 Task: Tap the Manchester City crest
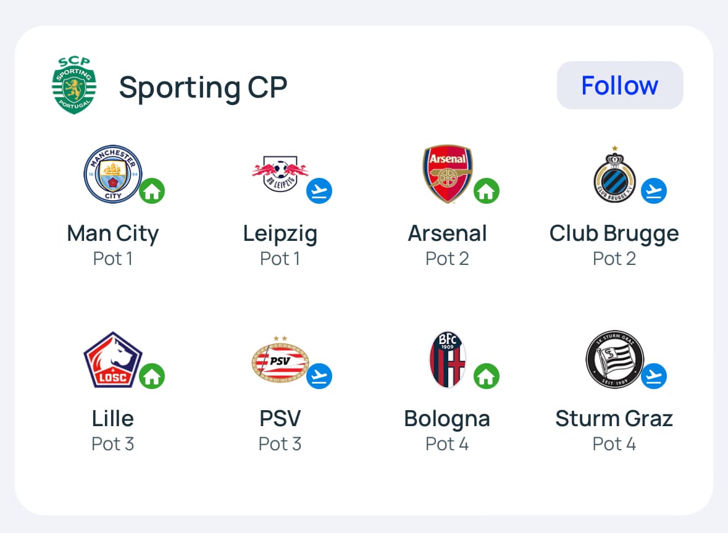tap(112, 174)
